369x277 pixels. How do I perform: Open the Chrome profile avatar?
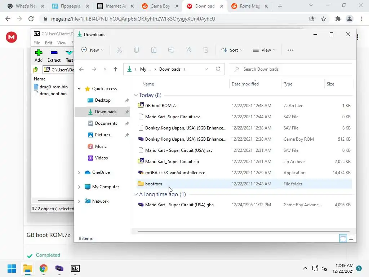pos(350,19)
